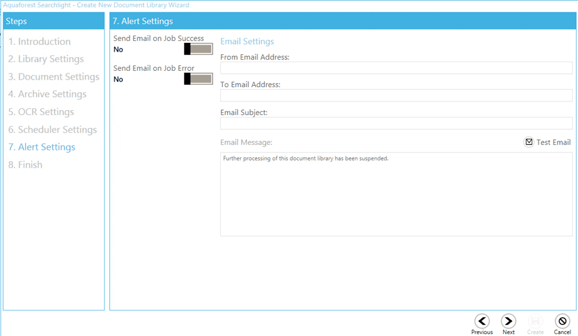578x336 pixels.
Task: Open step 2. Library Settings
Action: [x=46, y=59]
